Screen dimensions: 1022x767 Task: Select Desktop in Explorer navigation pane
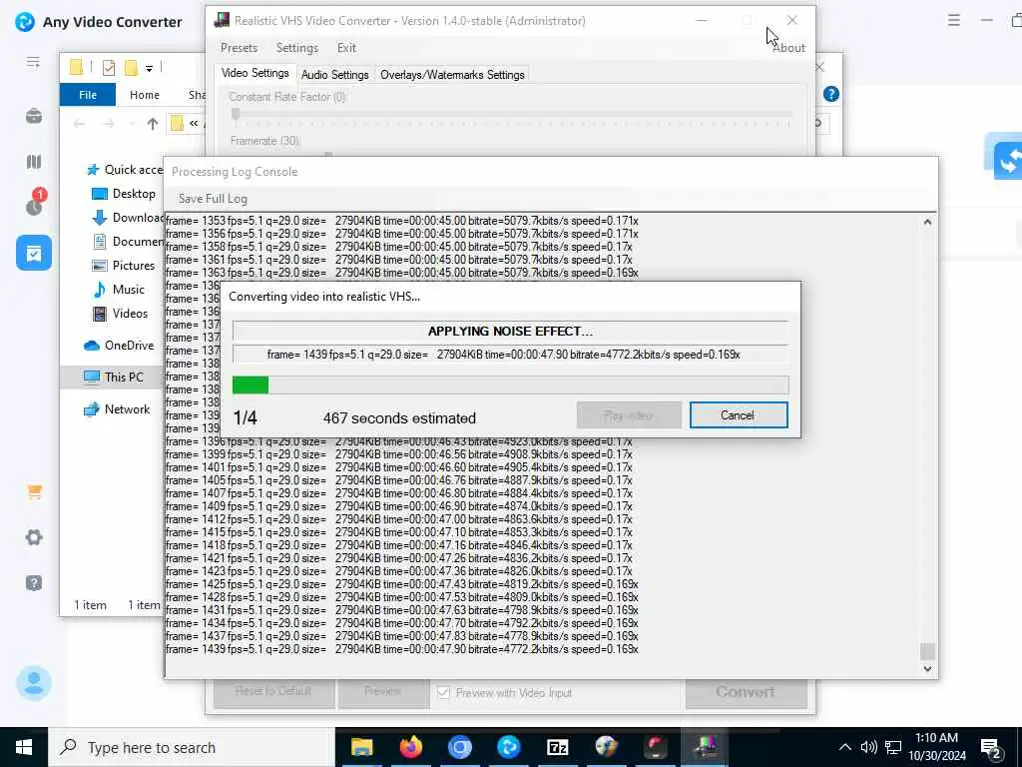click(123, 194)
